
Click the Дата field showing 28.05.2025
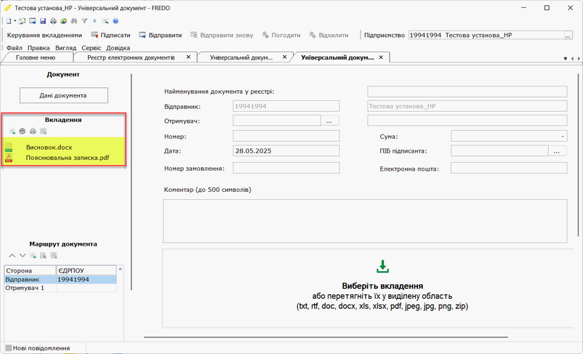(286, 151)
